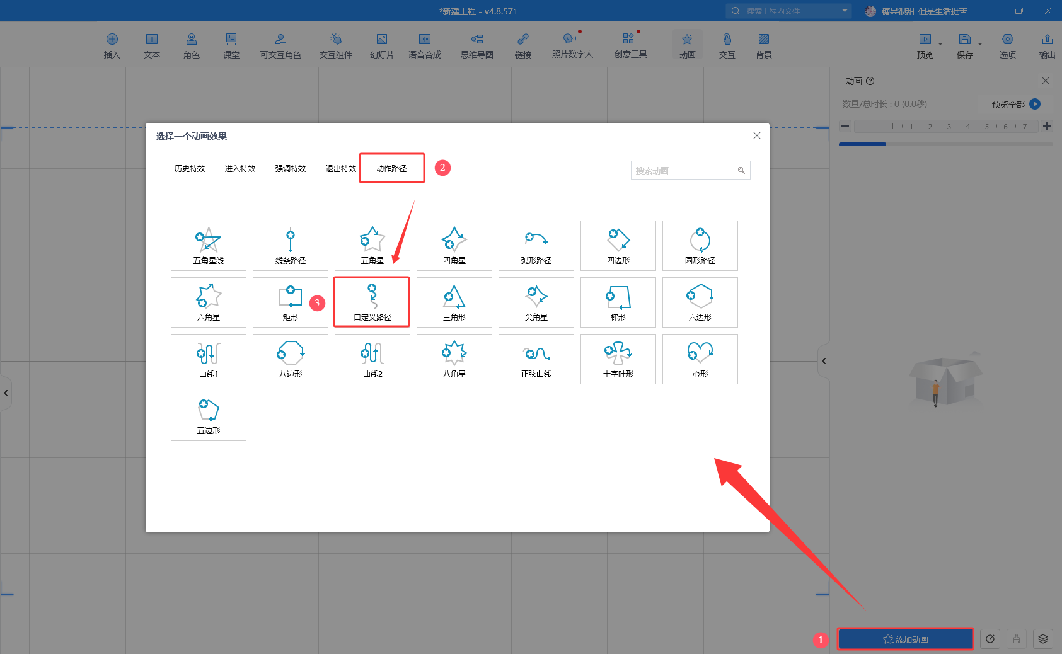Viewport: 1062px width, 654px height.
Task: Open the 思维导图 mind map tool
Action: click(x=476, y=45)
